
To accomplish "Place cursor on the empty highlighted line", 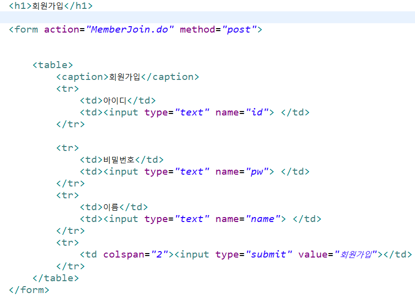I will pos(207,17).
